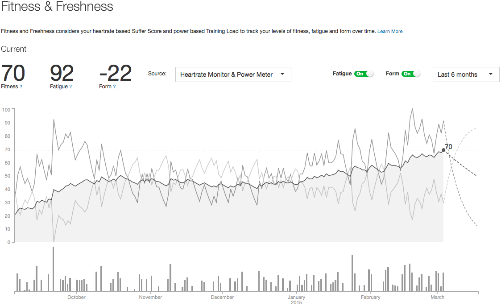The width and height of the screenshot is (501, 306).
Task: Turn off the Form toggle switch
Action: (410, 74)
